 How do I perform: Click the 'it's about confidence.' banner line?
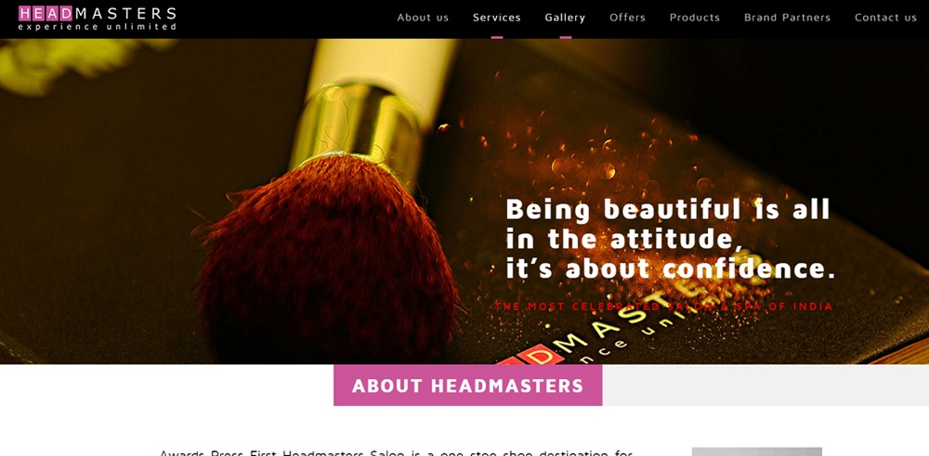pyautogui.click(x=671, y=268)
